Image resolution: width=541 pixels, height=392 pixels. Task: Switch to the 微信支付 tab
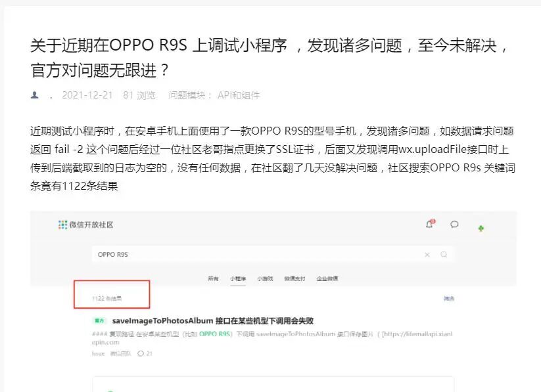[294, 278]
